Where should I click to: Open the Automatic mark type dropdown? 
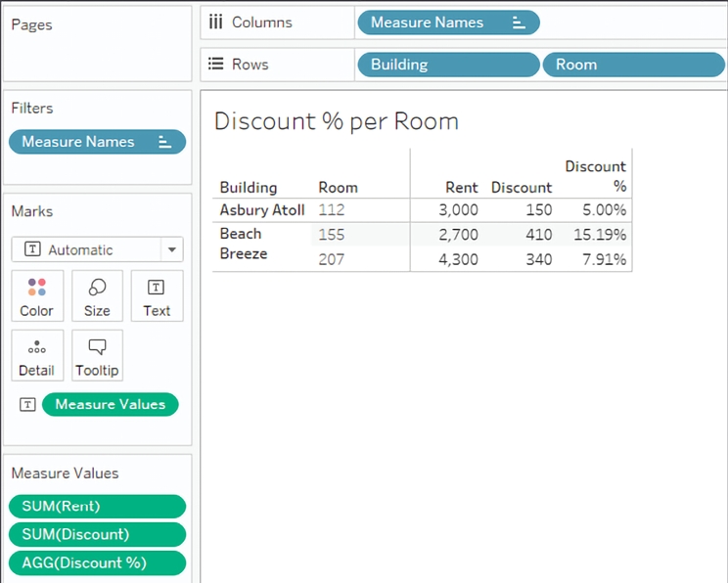point(172,249)
